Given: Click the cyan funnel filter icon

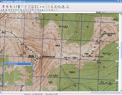Looking at the screenshot, I should pyautogui.click(x=57, y=10).
